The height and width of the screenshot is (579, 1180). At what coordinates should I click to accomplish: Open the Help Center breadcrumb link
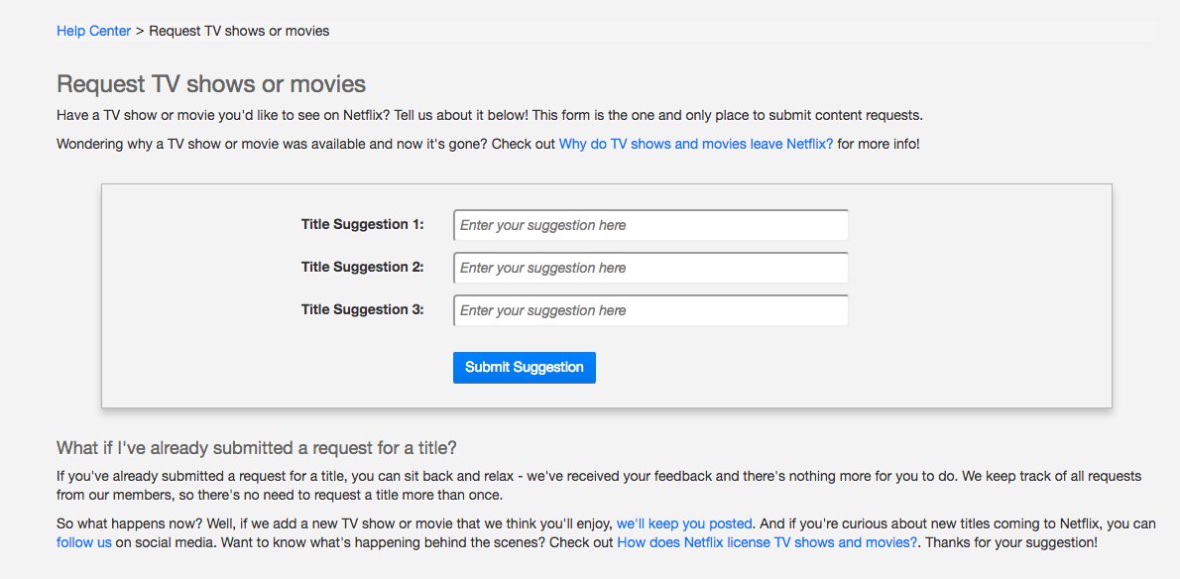pyautogui.click(x=93, y=31)
